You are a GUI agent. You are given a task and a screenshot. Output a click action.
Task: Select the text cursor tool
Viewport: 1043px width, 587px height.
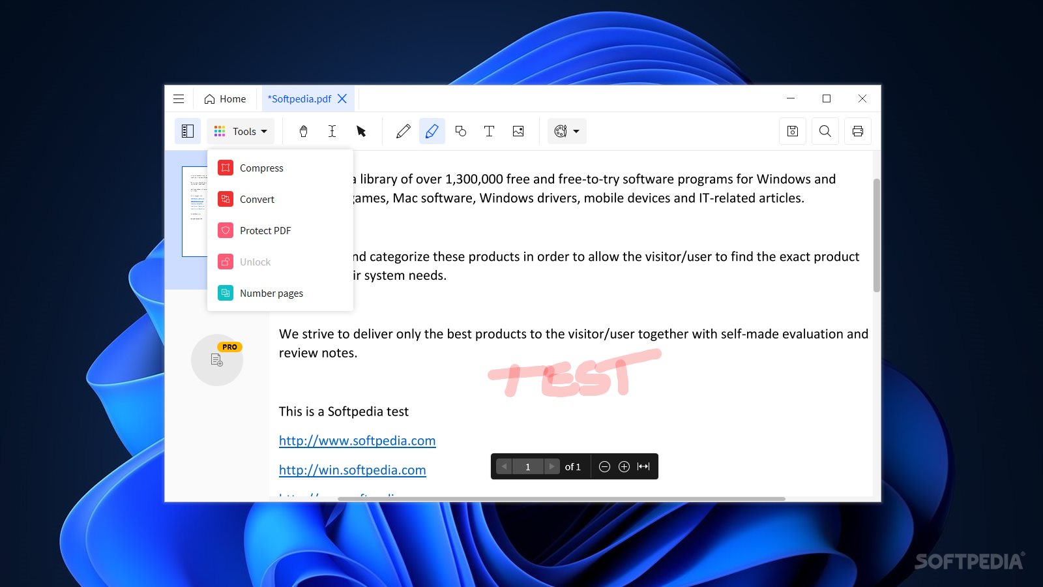coord(332,131)
